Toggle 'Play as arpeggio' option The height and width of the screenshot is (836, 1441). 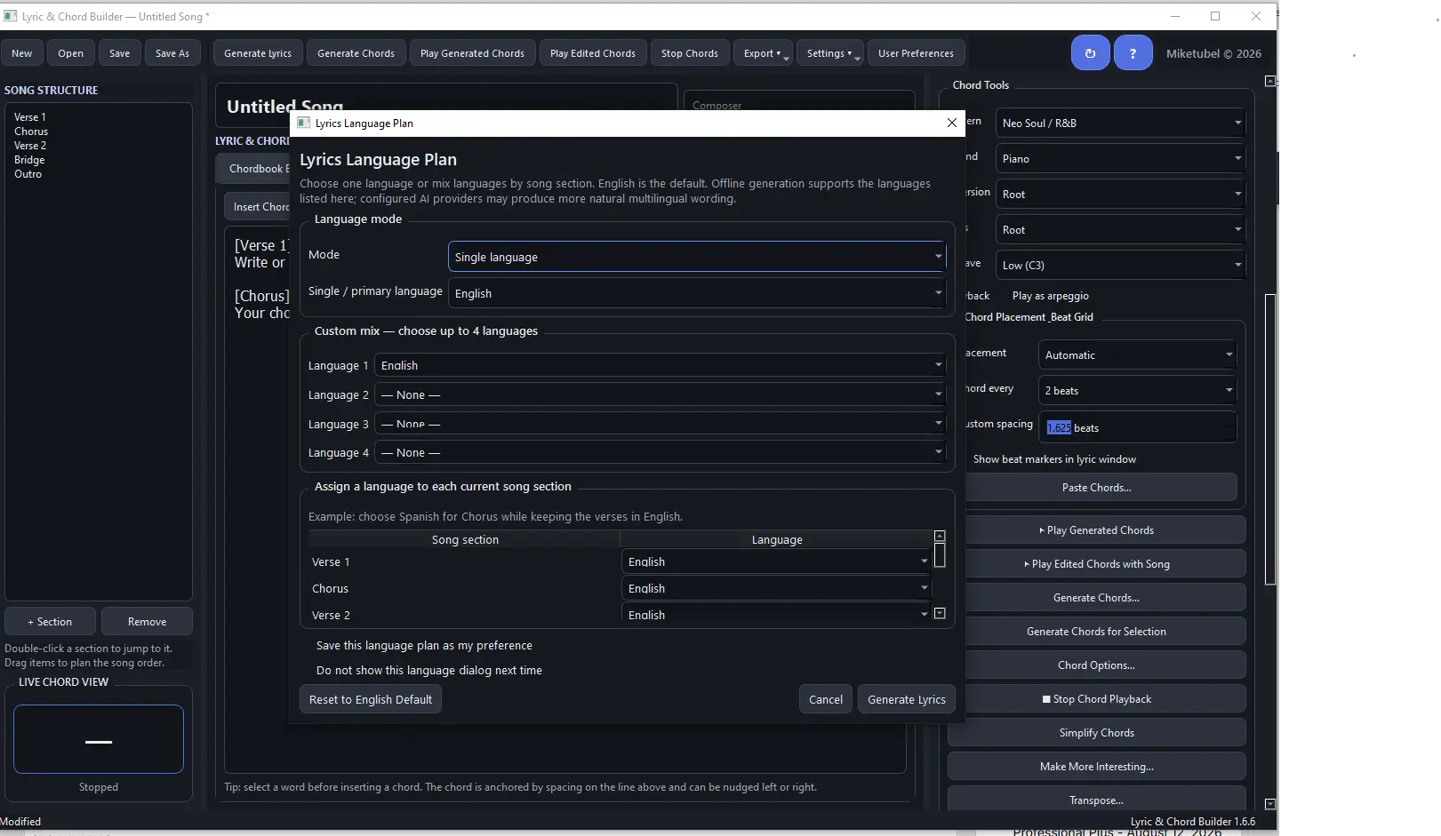1050,296
